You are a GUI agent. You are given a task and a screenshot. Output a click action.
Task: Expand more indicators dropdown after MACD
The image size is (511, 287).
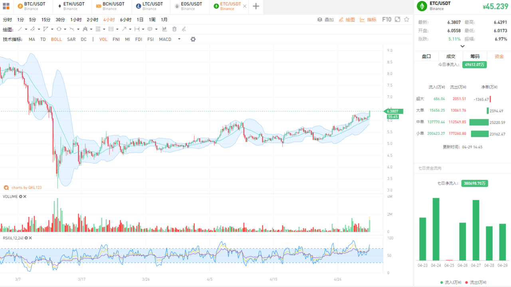point(179,39)
